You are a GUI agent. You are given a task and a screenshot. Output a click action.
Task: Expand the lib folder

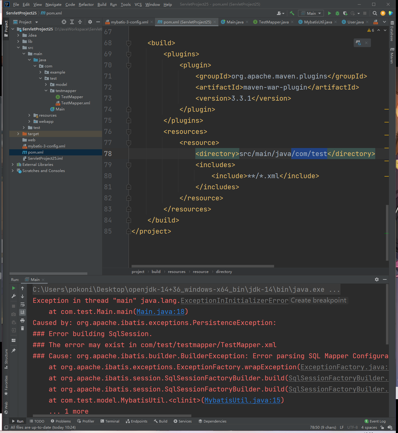[x=18, y=42]
